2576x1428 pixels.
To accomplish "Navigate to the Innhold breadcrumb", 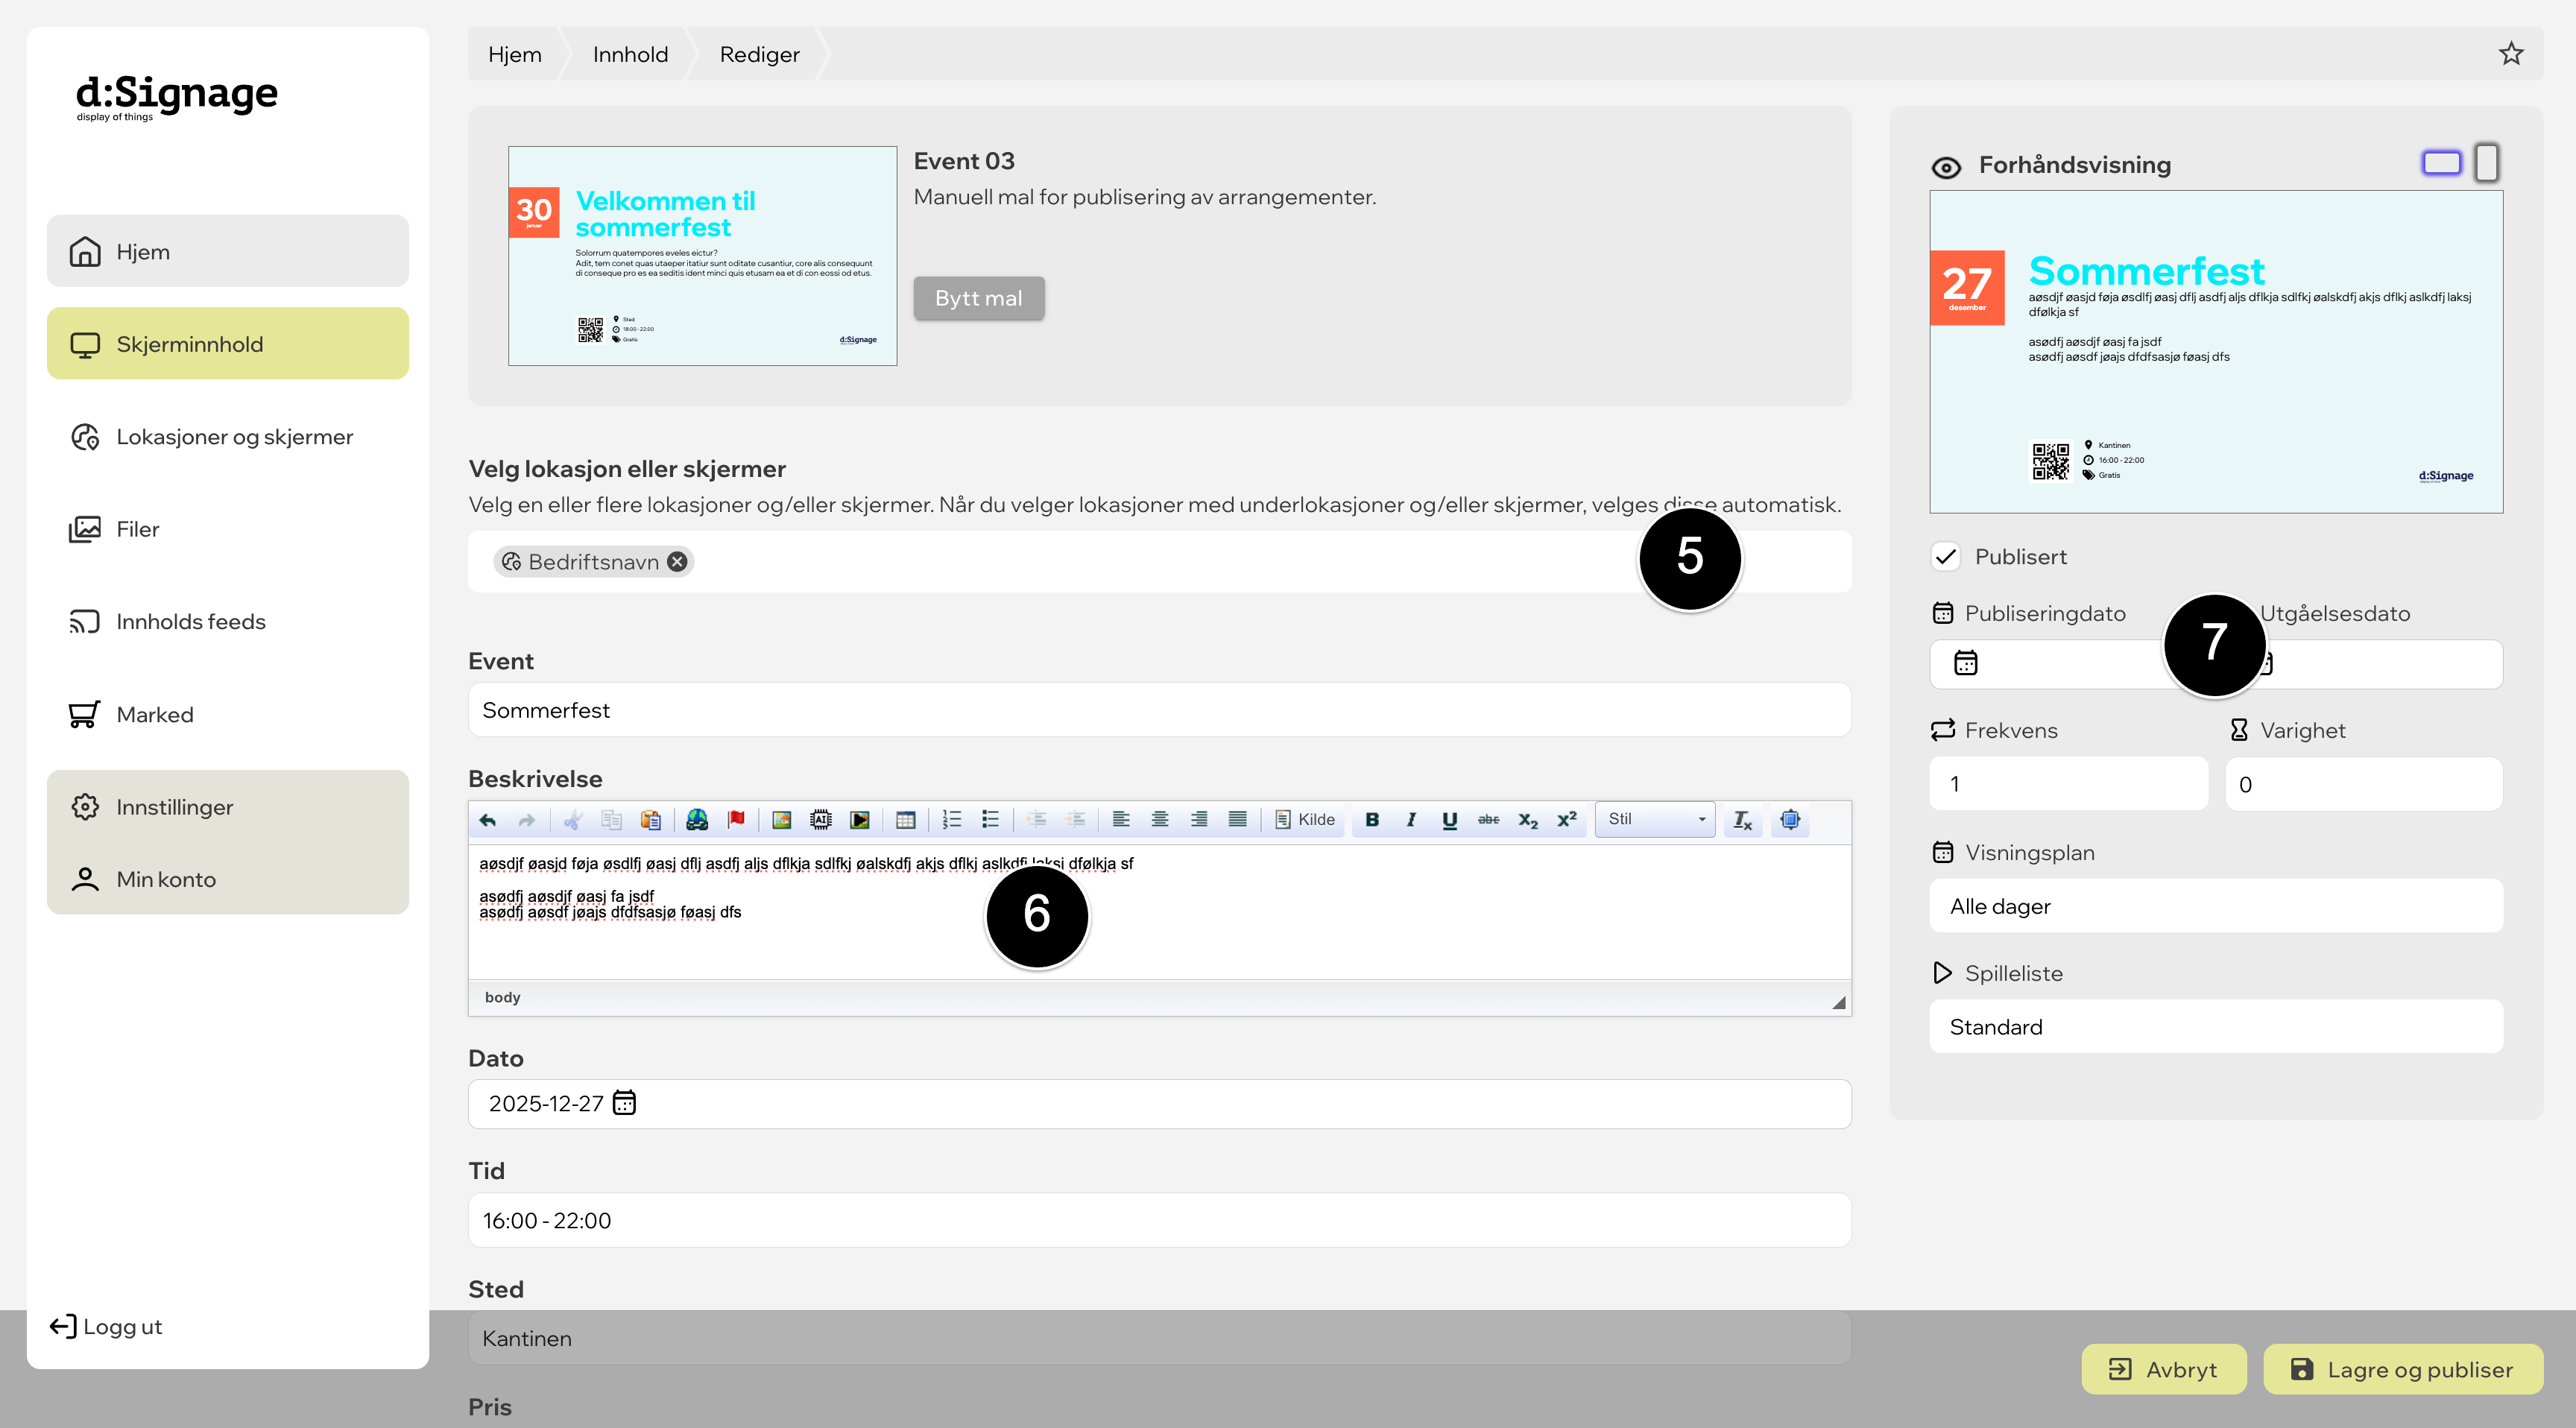I will pos(631,54).
